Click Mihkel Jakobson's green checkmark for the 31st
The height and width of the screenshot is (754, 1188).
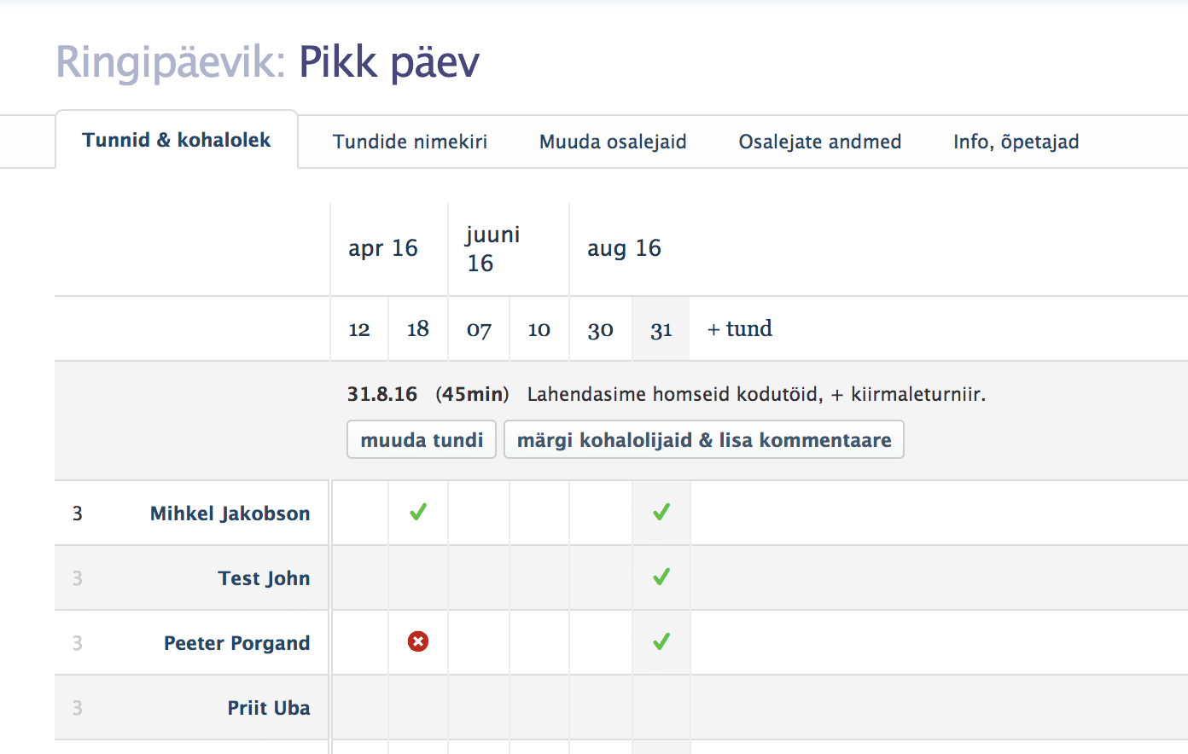tap(661, 513)
